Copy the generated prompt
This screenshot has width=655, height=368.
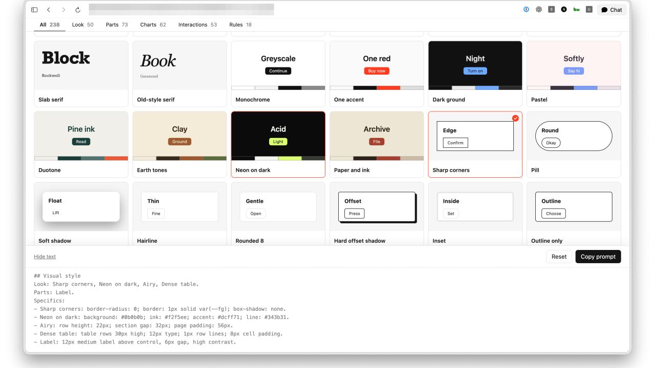(x=598, y=257)
